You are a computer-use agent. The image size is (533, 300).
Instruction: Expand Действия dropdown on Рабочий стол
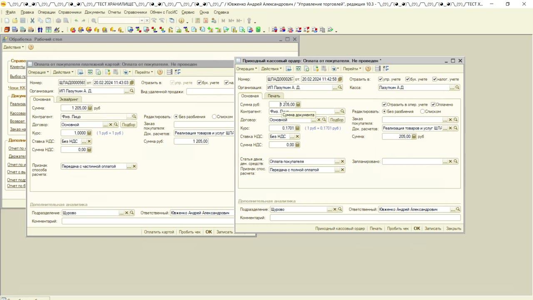(x=14, y=47)
